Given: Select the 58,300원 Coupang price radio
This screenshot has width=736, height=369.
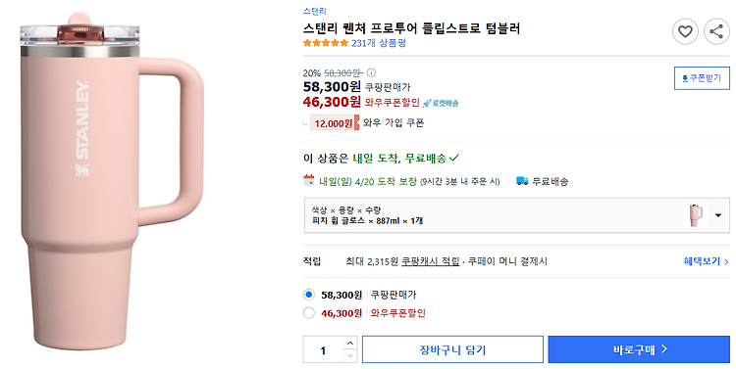Looking at the screenshot, I should pyautogui.click(x=309, y=295).
